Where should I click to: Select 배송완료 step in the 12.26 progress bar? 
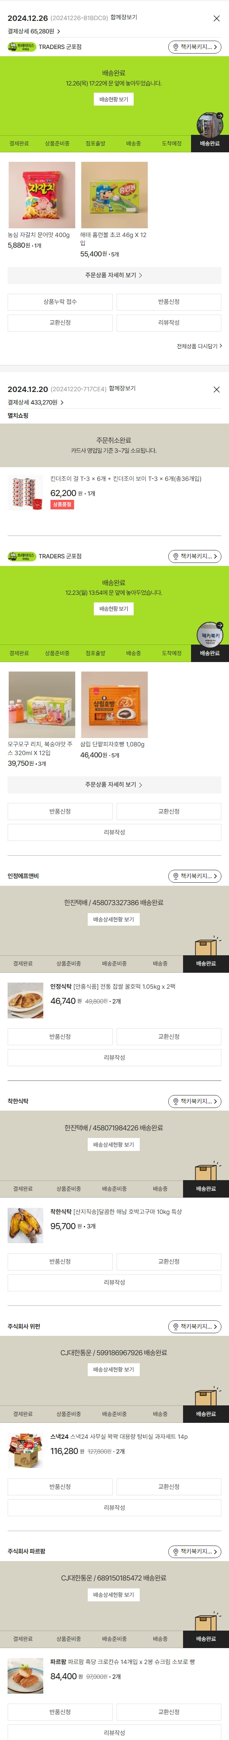[x=209, y=144]
